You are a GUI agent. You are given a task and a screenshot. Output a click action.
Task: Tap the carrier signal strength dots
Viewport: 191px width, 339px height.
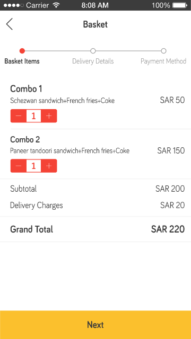14,5
